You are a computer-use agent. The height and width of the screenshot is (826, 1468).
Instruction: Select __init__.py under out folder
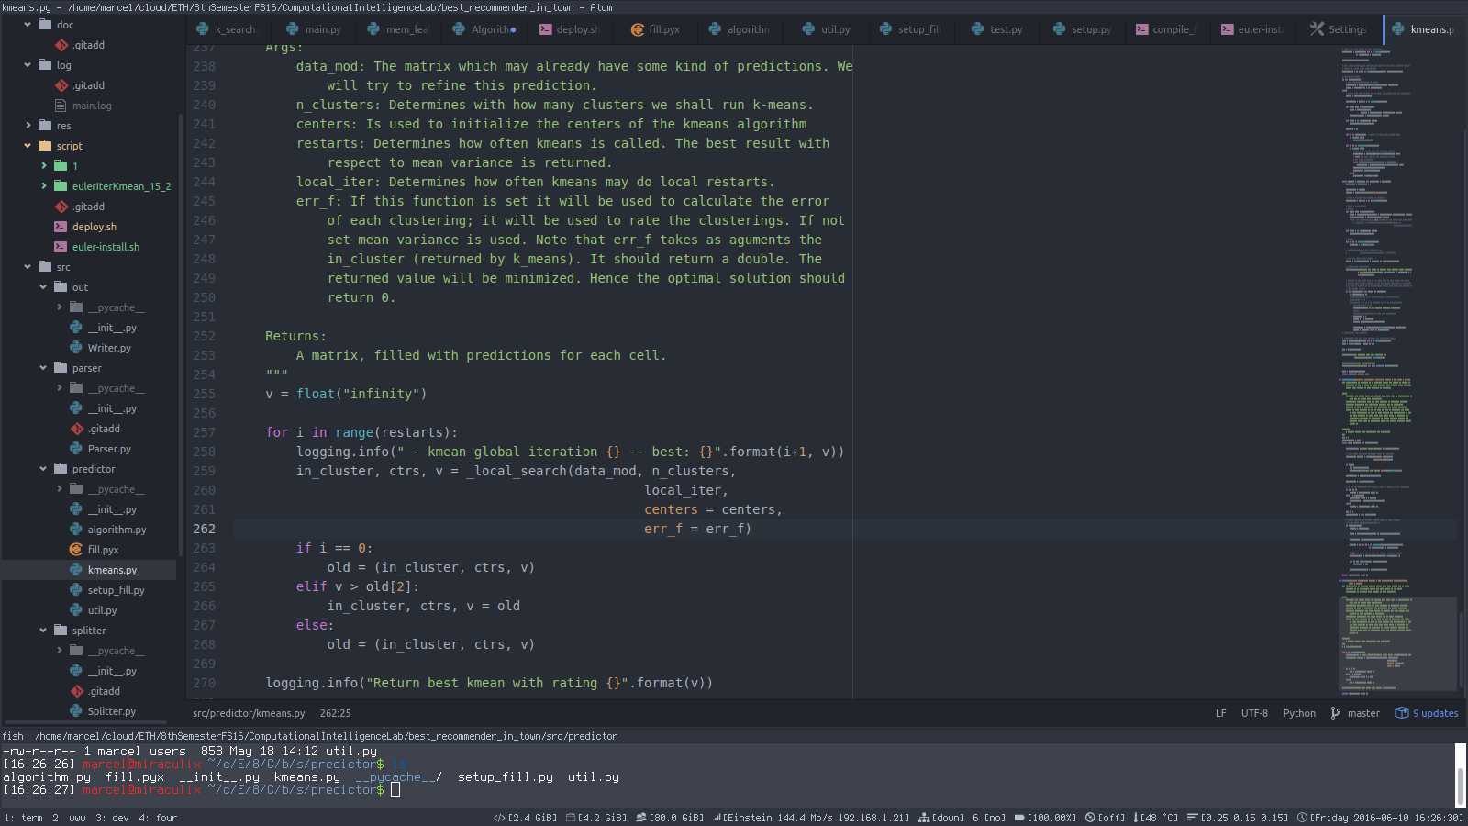pos(112,328)
